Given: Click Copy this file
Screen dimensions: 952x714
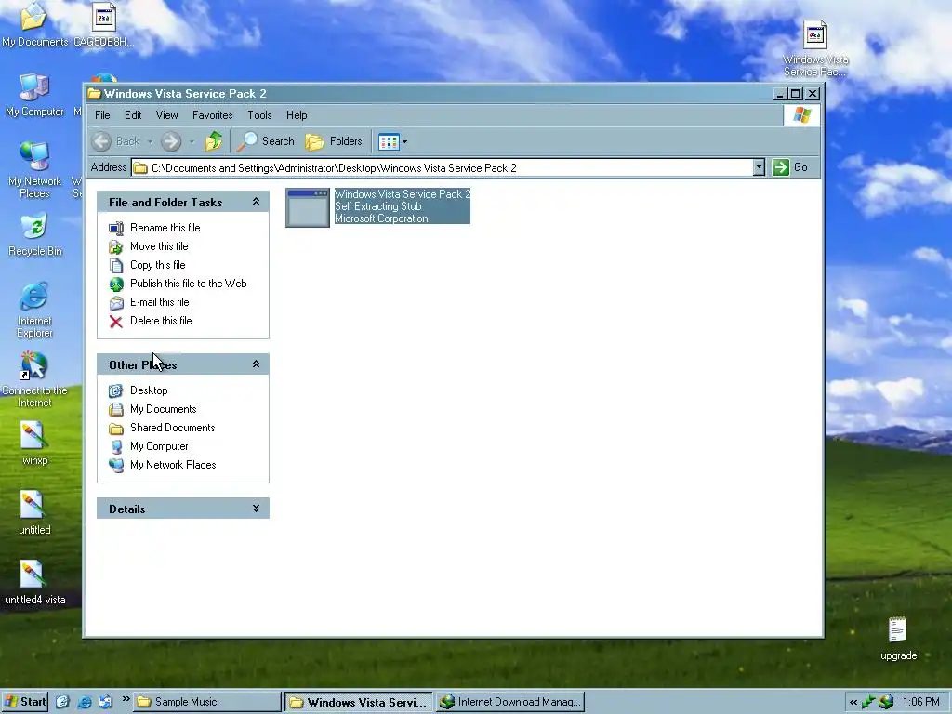Looking at the screenshot, I should [x=158, y=265].
